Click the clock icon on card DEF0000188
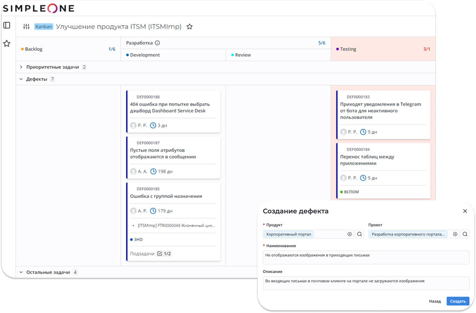 click(153, 125)
